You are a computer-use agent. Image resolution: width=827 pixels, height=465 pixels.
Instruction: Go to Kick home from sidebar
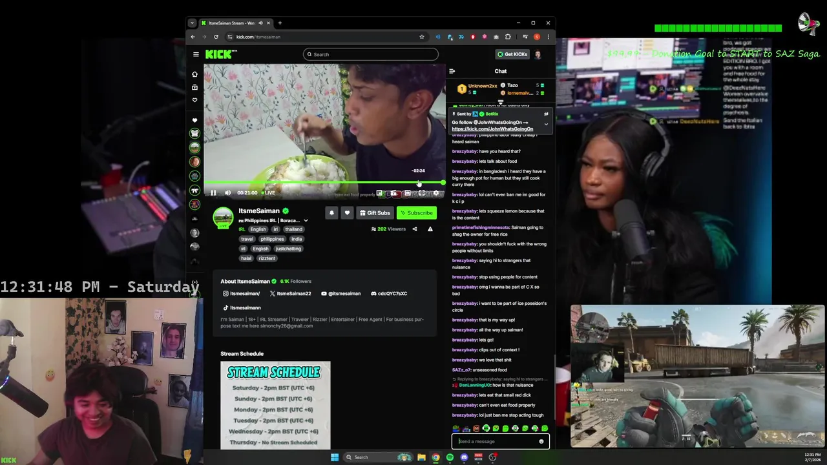pyautogui.click(x=194, y=74)
